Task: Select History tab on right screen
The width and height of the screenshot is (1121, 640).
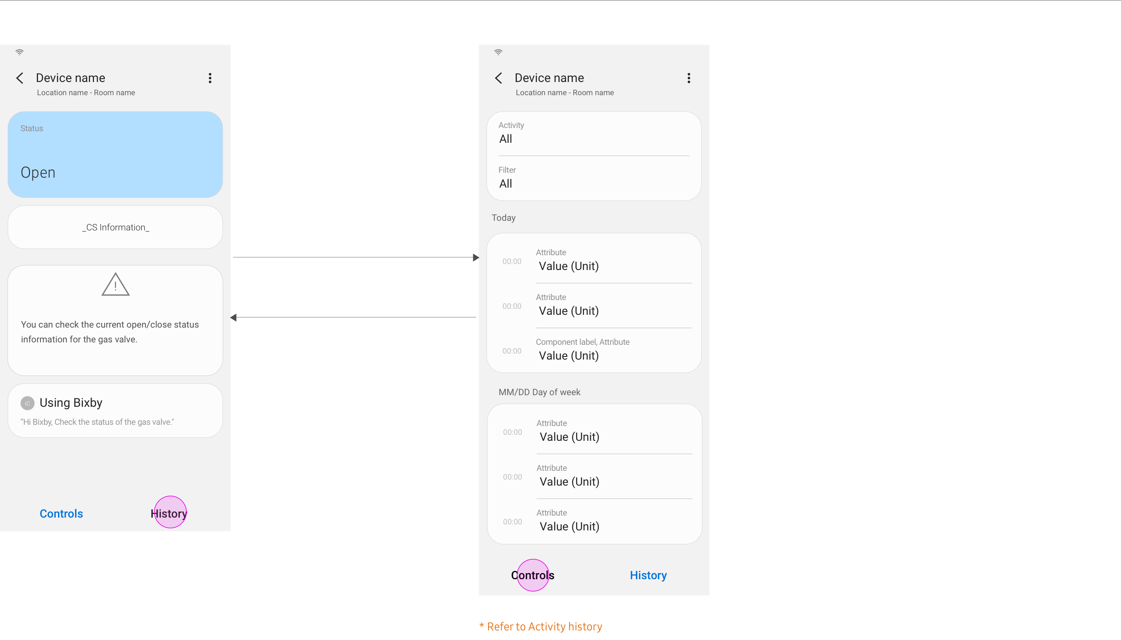Action: [648, 575]
